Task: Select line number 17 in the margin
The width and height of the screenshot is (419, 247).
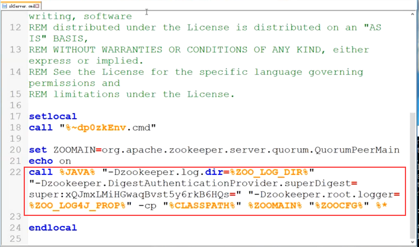Action: coord(15,117)
